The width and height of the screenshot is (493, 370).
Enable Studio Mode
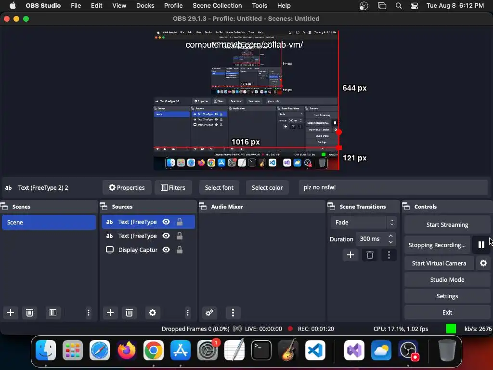pyautogui.click(x=447, y=279)
